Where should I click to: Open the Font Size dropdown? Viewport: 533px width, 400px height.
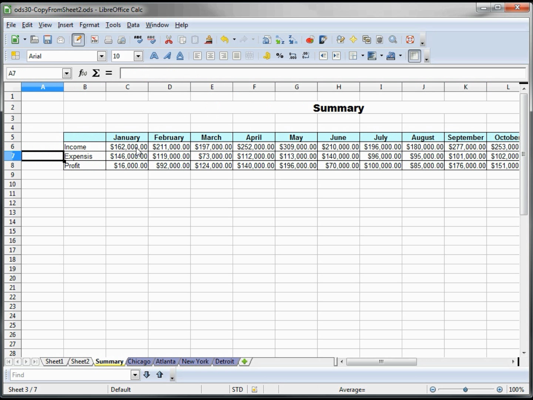(138, 56)
